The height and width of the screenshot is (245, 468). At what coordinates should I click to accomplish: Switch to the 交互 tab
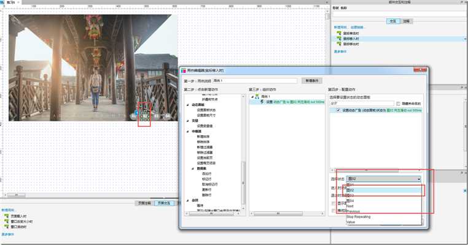(393, 21)
